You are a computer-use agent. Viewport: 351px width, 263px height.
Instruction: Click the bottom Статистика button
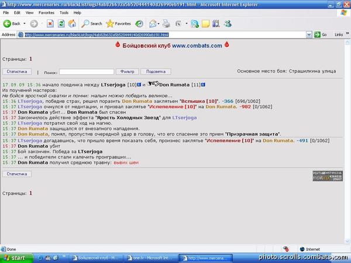pyautogui.click(x=17, y=174)
